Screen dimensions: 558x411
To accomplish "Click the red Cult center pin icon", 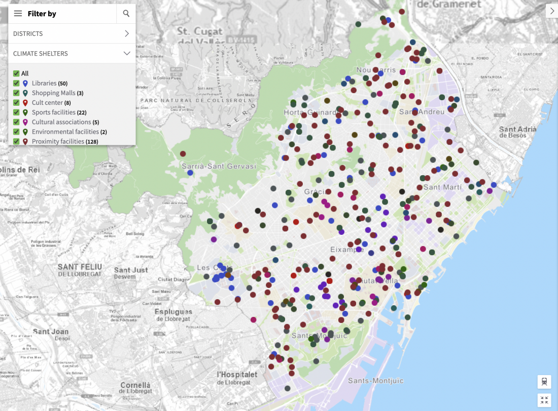I will 25,103.
